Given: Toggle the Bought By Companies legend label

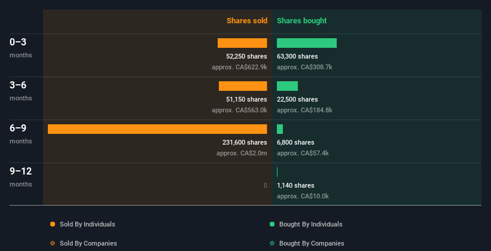Looking at the screenshot, I should point(312,243).
